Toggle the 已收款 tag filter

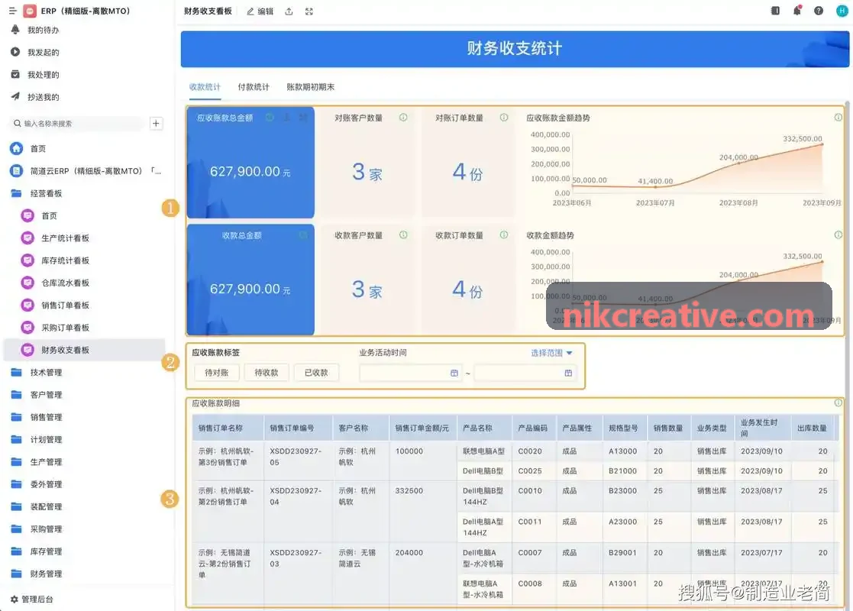(x=317, y=373)
